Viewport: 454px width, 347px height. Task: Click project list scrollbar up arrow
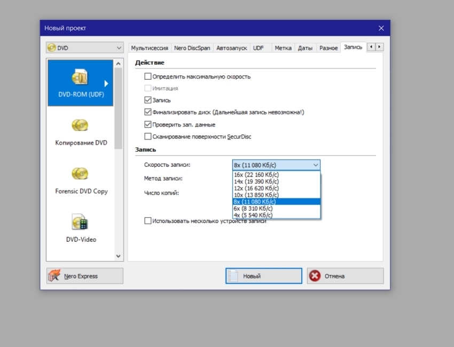(x=118, y=64)
